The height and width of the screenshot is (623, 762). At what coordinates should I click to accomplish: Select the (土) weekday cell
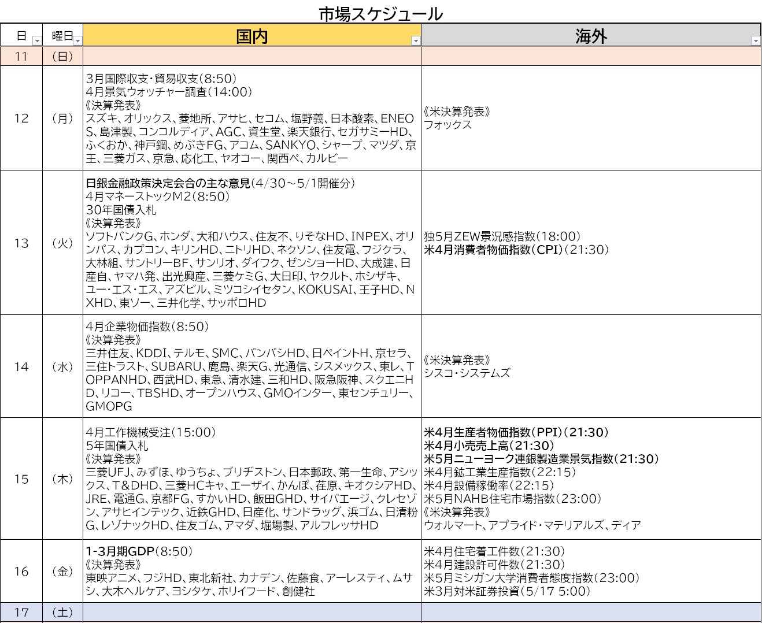click(62, 612)
